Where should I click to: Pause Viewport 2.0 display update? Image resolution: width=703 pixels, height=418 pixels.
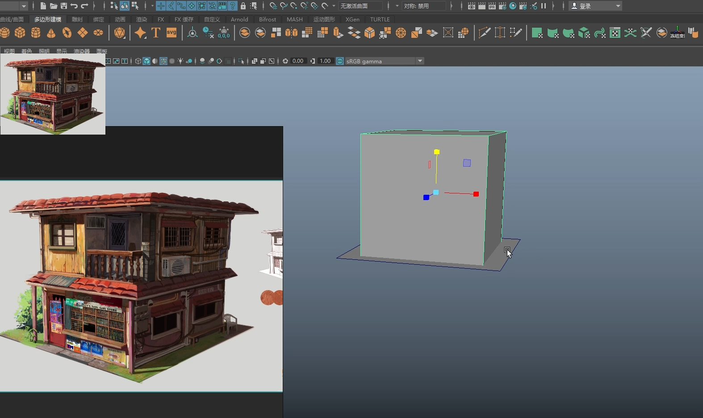[x=544, y=6]
